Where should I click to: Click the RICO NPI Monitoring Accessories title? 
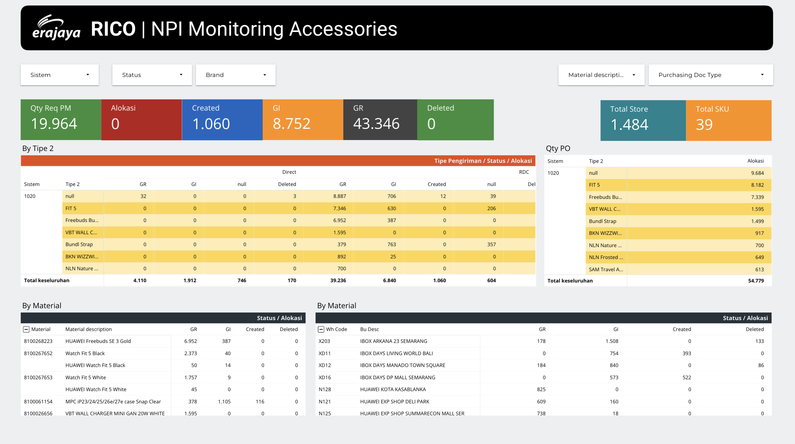point(244,29)
